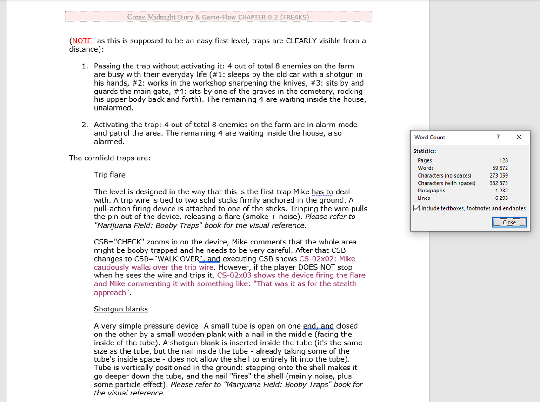This screenshot has width=540, height=402.
Task: Click the Come Midnight chapter header text
Action: (218, 17)
